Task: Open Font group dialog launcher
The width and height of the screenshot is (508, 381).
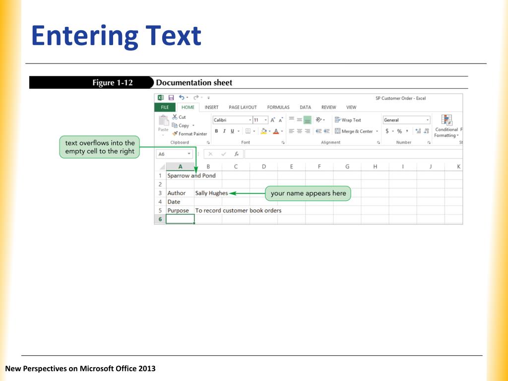Action: pyautogui.click(x=283, y=142)
